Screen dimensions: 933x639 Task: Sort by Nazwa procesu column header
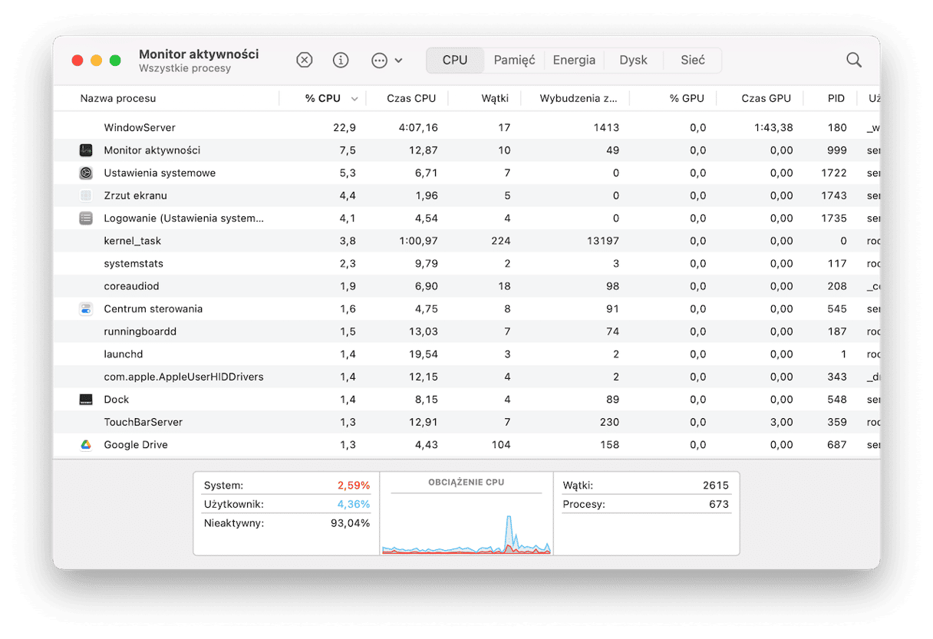tap(118, 98)
